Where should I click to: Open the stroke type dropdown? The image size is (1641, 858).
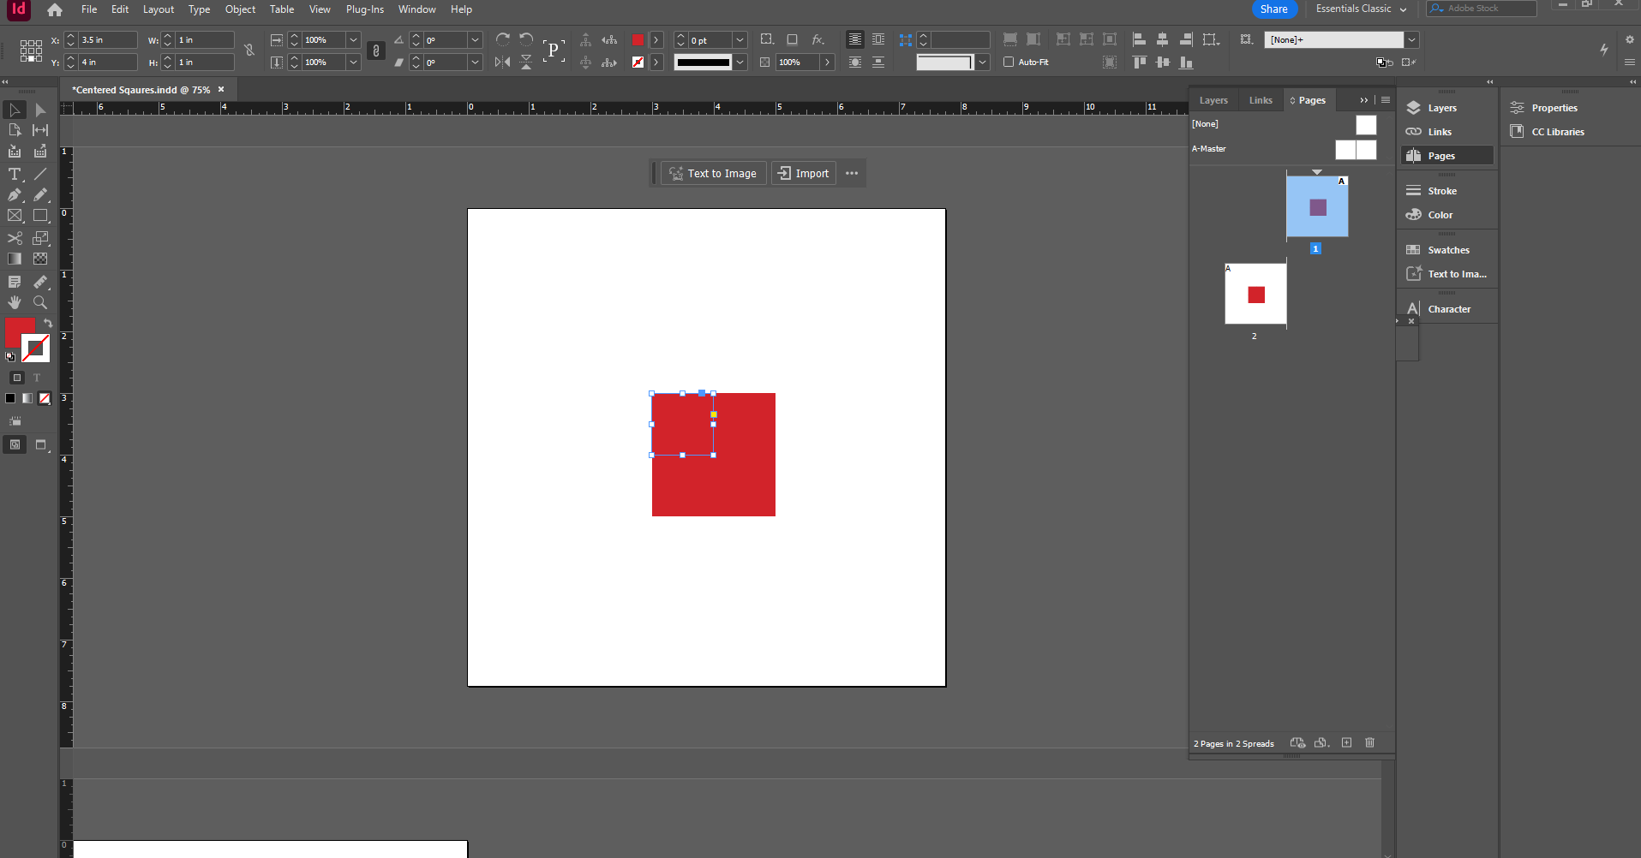point(740,62)
